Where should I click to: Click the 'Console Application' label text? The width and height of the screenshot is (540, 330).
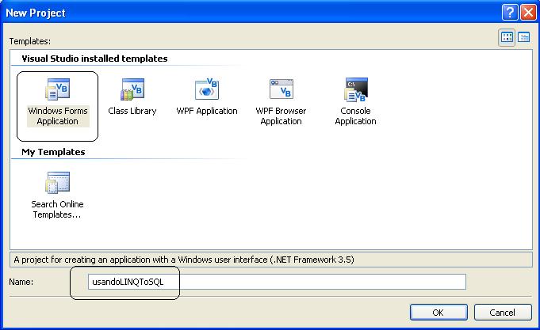click(356, 116)
